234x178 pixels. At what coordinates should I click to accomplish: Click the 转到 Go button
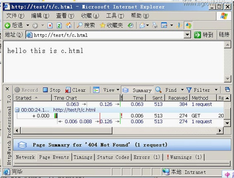tap(203, 35)
